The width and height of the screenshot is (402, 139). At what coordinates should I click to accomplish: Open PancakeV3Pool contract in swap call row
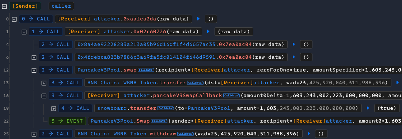coord(99,70)
